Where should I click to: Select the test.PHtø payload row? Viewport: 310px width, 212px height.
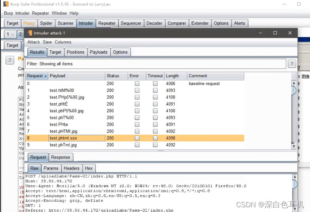pos(135,125)
